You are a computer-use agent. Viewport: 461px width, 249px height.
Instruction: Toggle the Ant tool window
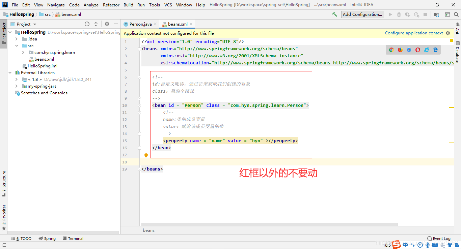pyautogui.click(x=457, y=28)
